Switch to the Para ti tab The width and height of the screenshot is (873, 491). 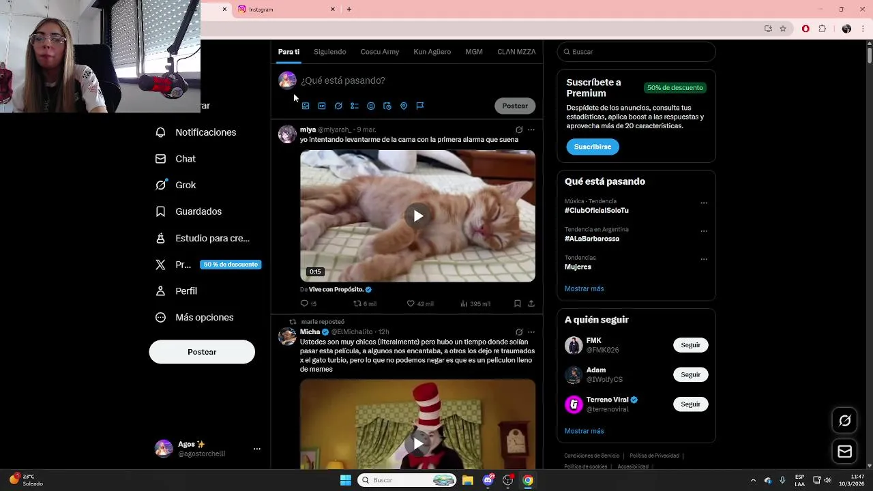(x=288, y=52)
